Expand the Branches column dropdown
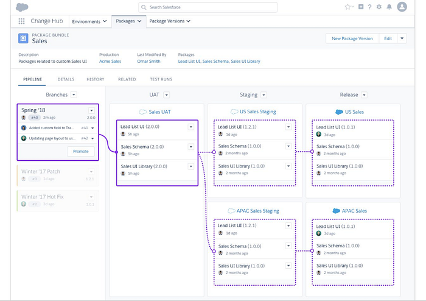426x301 pixels. click(x=74, y=94)
